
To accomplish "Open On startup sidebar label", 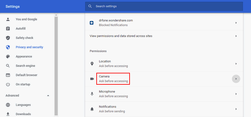I will coord(23,84).
